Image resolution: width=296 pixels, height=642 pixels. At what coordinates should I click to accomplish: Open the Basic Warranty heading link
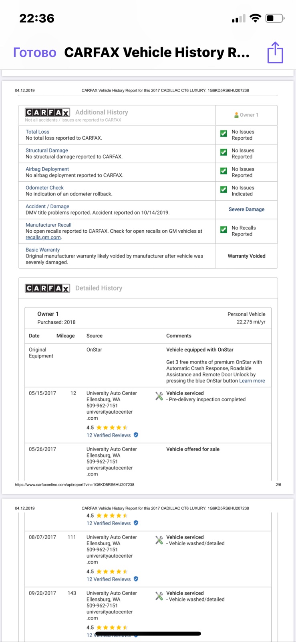click(x=42, y=250)
